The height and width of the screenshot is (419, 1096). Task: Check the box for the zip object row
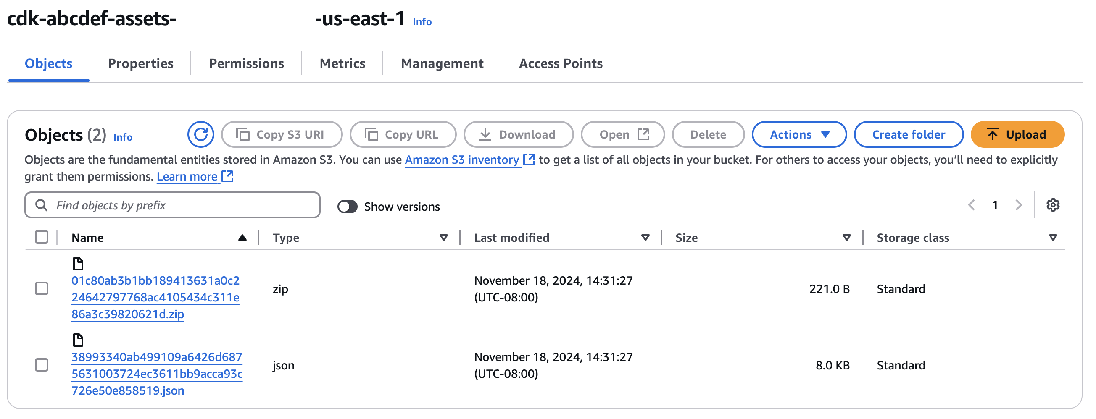41,289
